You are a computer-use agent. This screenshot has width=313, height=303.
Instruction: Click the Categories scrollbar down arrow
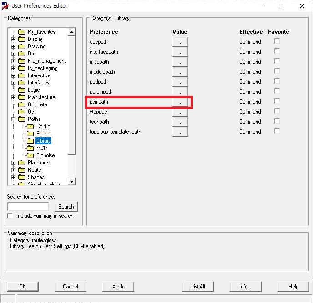click(x=71, y=181)
